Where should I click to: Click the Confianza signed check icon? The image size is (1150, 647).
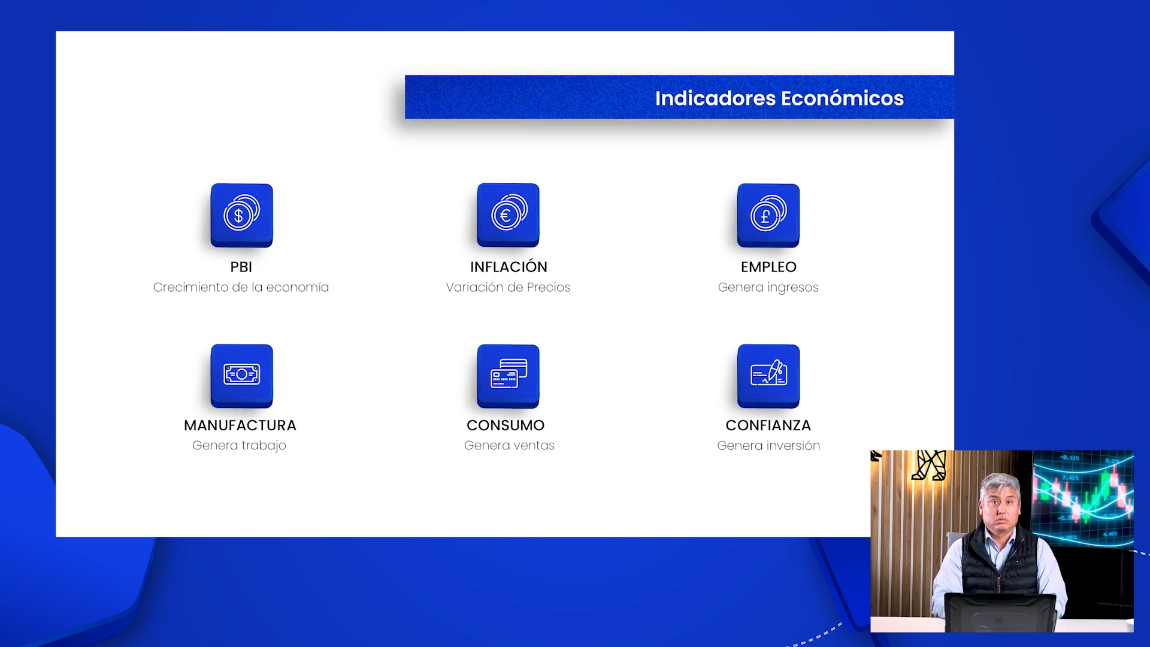tap(768, 375)
